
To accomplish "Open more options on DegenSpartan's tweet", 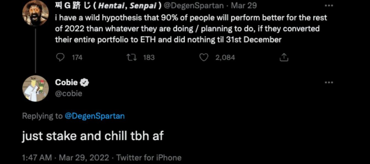I will pyautogui.click(x=329, y=6).
